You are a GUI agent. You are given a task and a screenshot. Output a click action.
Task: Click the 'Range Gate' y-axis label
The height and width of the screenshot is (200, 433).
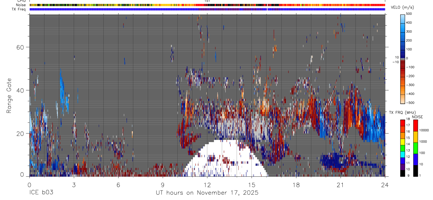click(x=9, y=95)
